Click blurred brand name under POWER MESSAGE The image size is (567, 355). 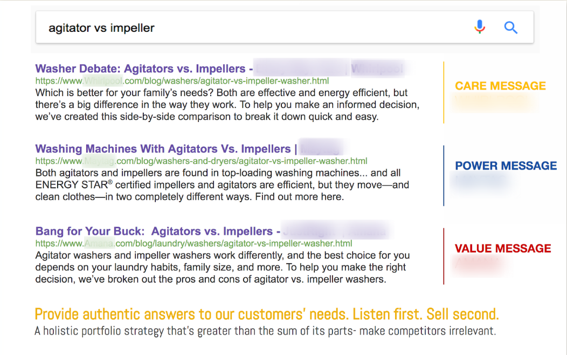tap(481, 181)
